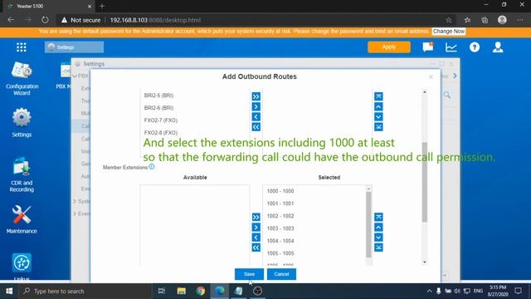The image size is (531, 299).
Task: Move extension to top of list
Action: [x=378, y=217]
